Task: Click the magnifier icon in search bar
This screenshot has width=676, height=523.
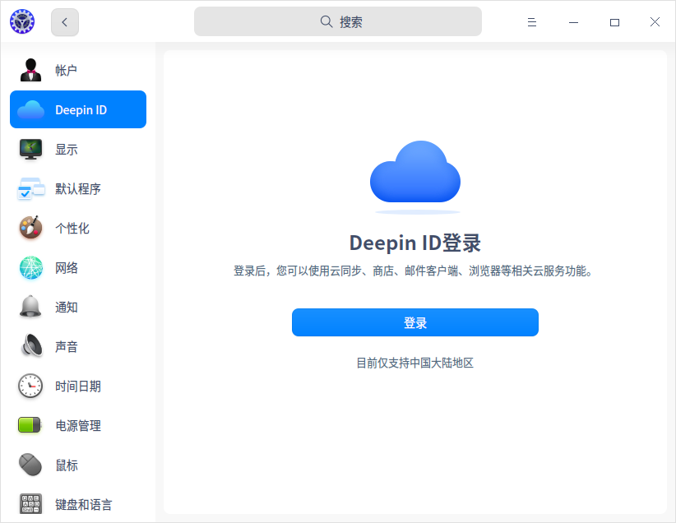Action: tap(326, 21)
